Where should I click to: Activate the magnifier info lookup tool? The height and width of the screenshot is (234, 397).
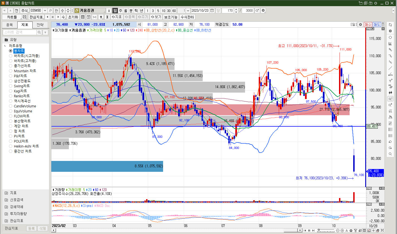pos(390,99)
